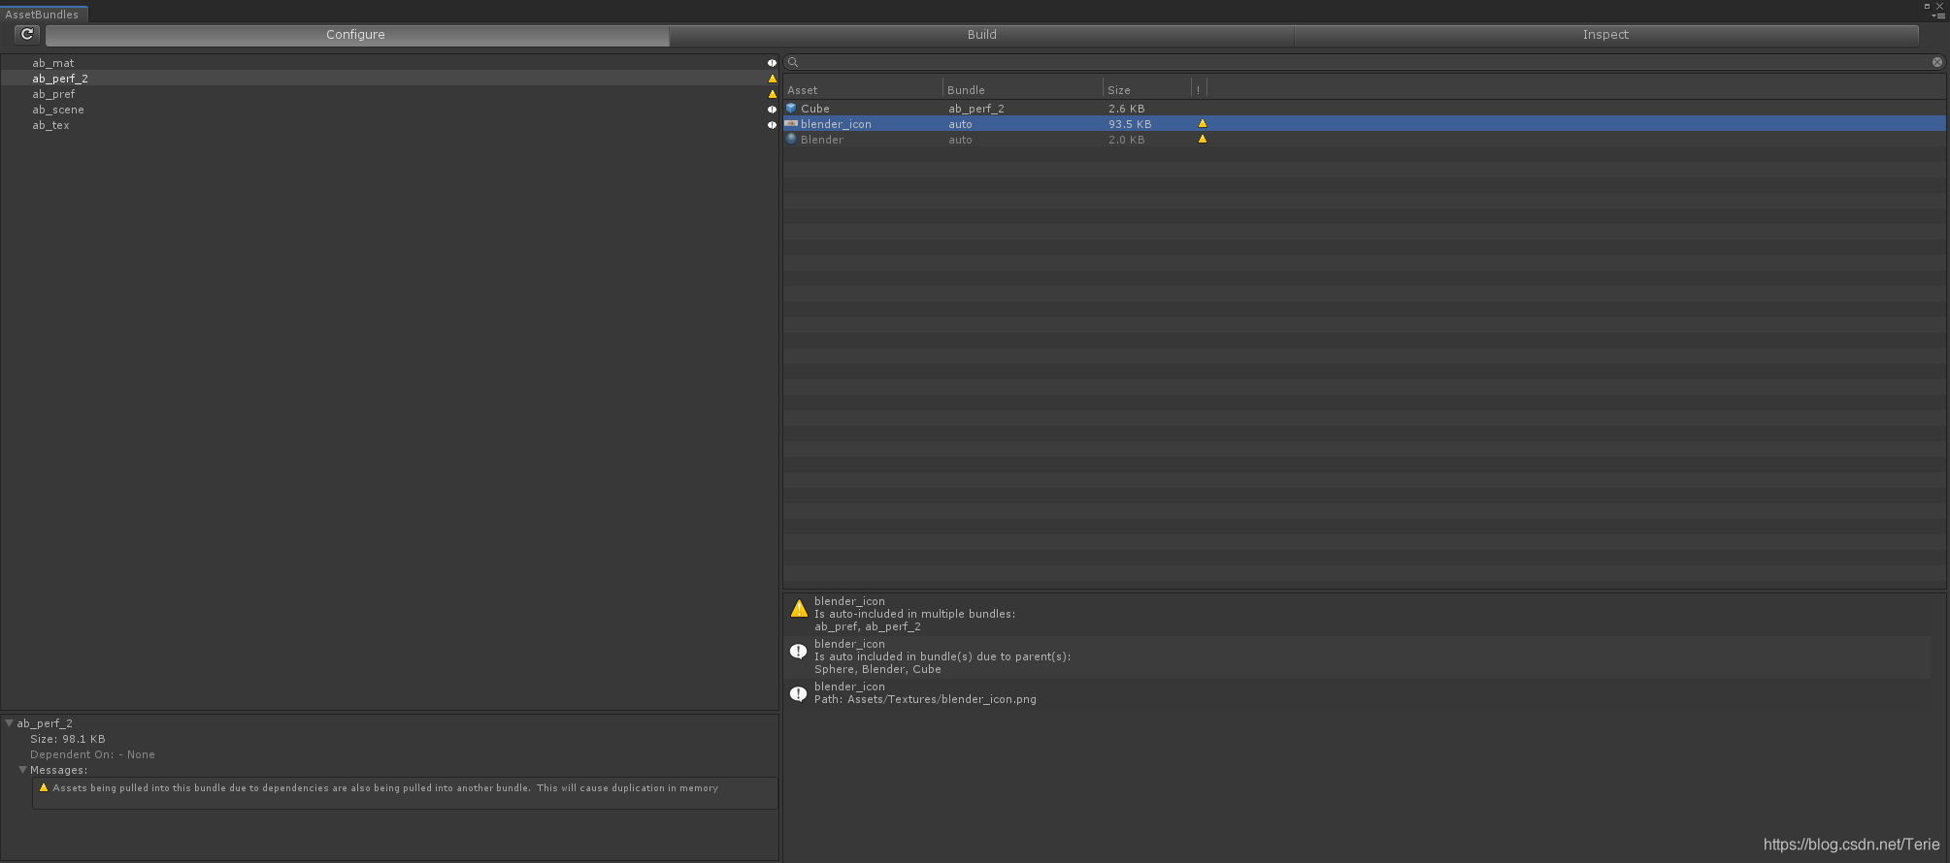1950x863 pixels.
Task: Select the 'auto-included in multiple bundles' message
Action: click(1357, 614)
